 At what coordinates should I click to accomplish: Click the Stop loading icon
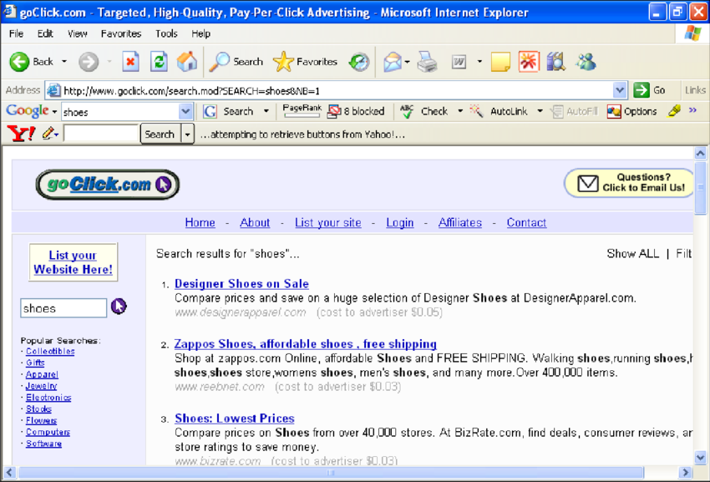click(130, 62)
